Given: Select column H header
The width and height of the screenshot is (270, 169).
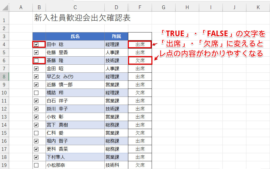Looking at the screenshot, I should pos(187,8).
